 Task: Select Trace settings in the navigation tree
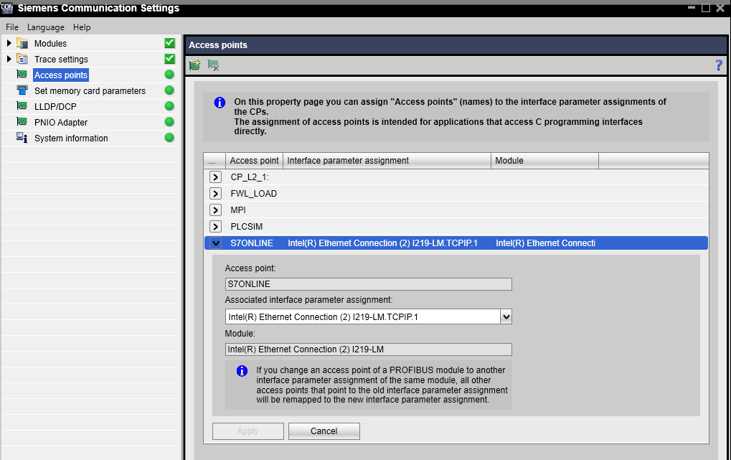pyautogui.click(x=61, y=60)
